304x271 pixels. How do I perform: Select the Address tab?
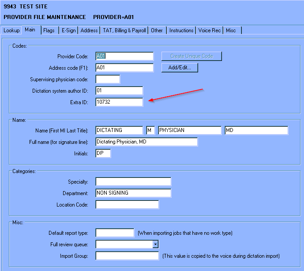pos(89,30)
